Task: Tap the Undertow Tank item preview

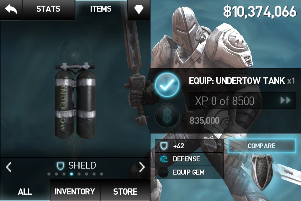Action: pyautogui.click(x=75, y=100)
